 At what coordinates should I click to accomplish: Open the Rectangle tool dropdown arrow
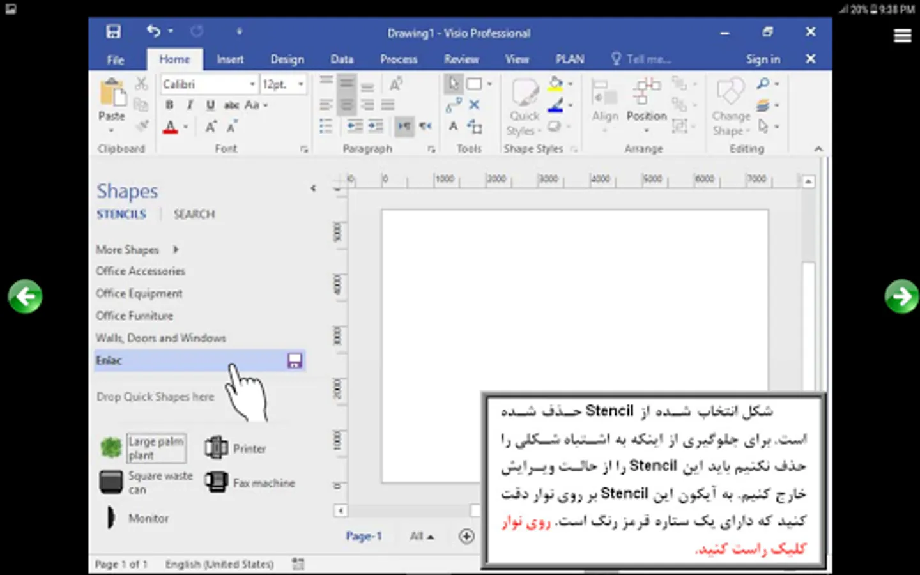pos(489,84)
